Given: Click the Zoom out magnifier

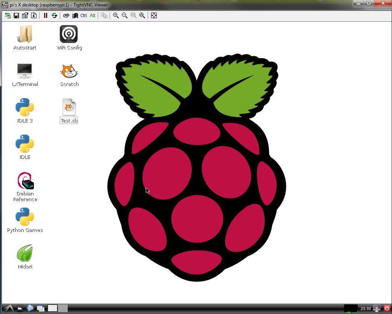Looking at the screenshot, I should (x=124, y=16).
